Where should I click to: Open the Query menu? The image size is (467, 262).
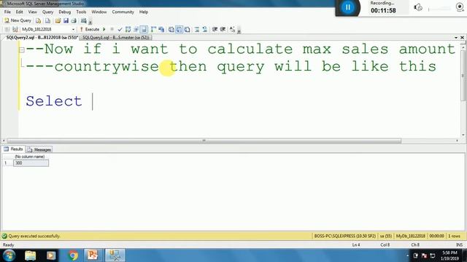[x=47, y=12]
